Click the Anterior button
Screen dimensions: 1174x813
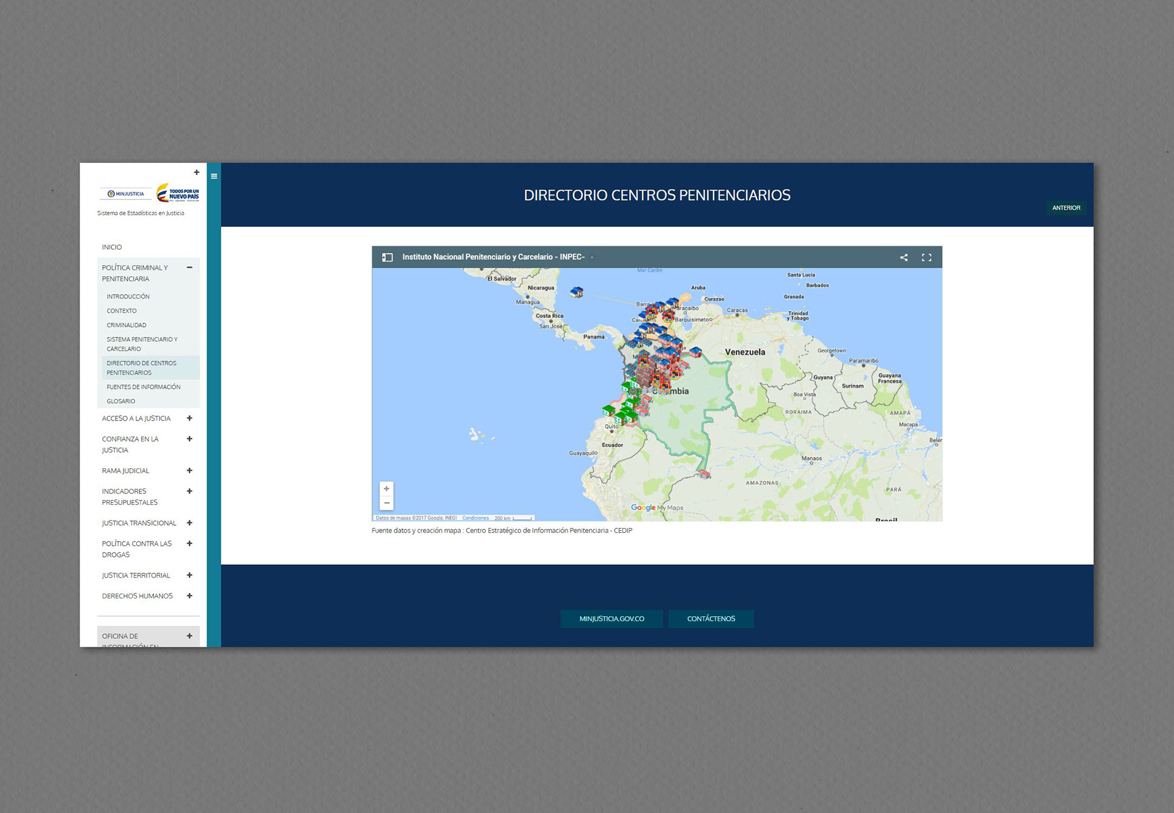coord(1066,208)
